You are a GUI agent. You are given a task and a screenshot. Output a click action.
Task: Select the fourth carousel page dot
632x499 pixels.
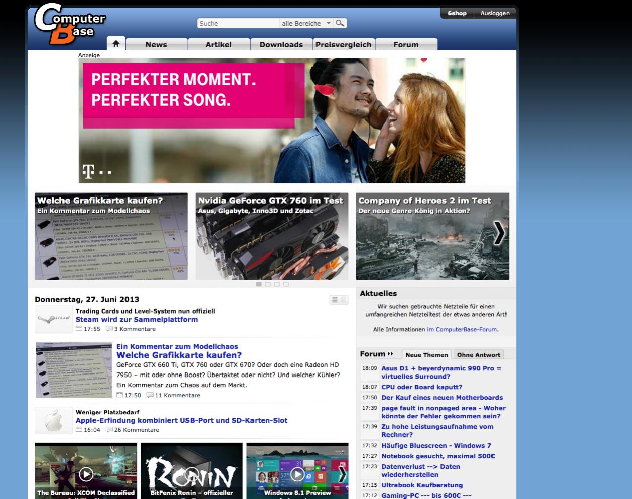point(286,284)
